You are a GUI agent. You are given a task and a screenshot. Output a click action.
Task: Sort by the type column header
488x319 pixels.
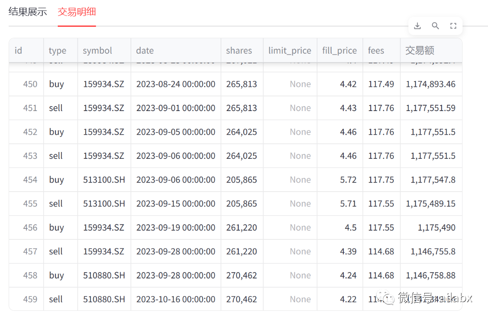point(60,51)
